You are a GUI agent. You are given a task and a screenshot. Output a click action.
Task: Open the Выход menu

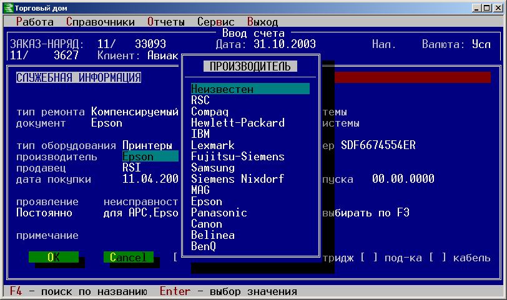point(262,22)
